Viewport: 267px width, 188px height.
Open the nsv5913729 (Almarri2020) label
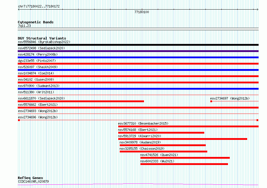(139, 136)
